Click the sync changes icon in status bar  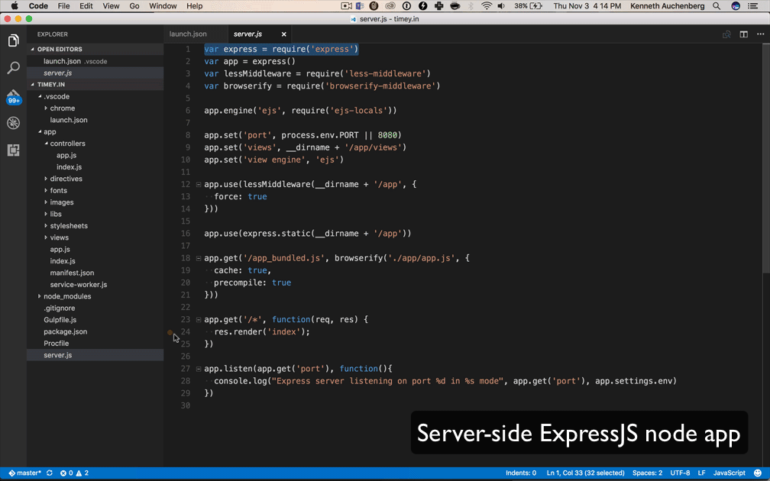point(50,473)
